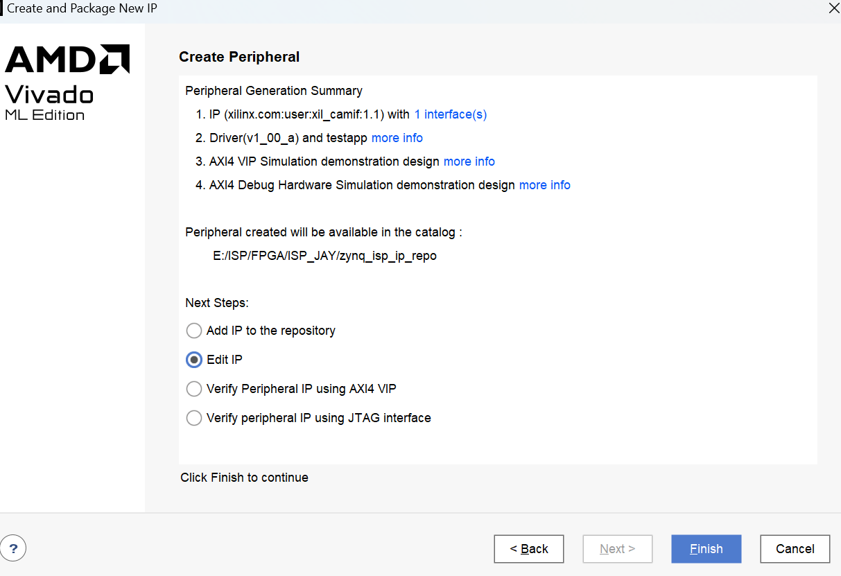Open more info for AXI4 Debug Hardware Simulation
Viewport: 841px width, 576px height.
point(545,185)
